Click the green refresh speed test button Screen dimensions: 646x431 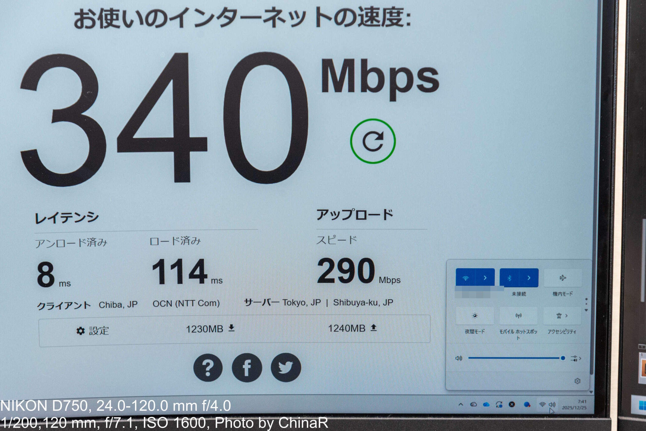pyautogui.click(x=373, y=141)
